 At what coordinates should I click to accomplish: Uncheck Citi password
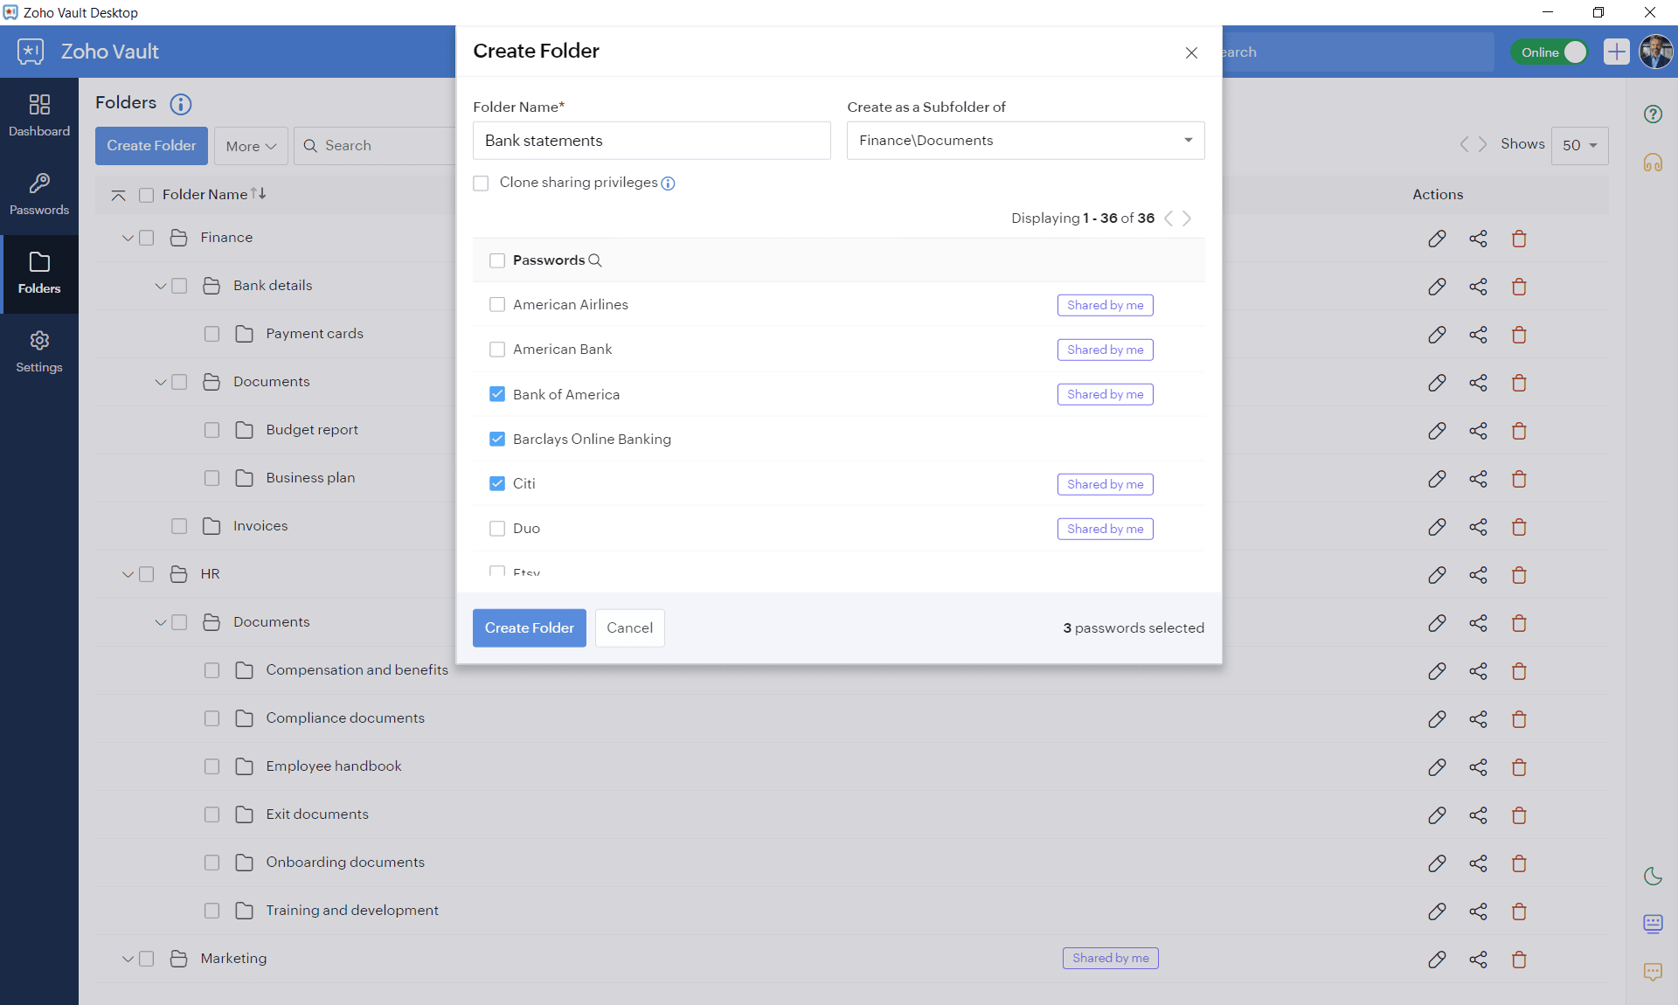click(x=497, y=483)
